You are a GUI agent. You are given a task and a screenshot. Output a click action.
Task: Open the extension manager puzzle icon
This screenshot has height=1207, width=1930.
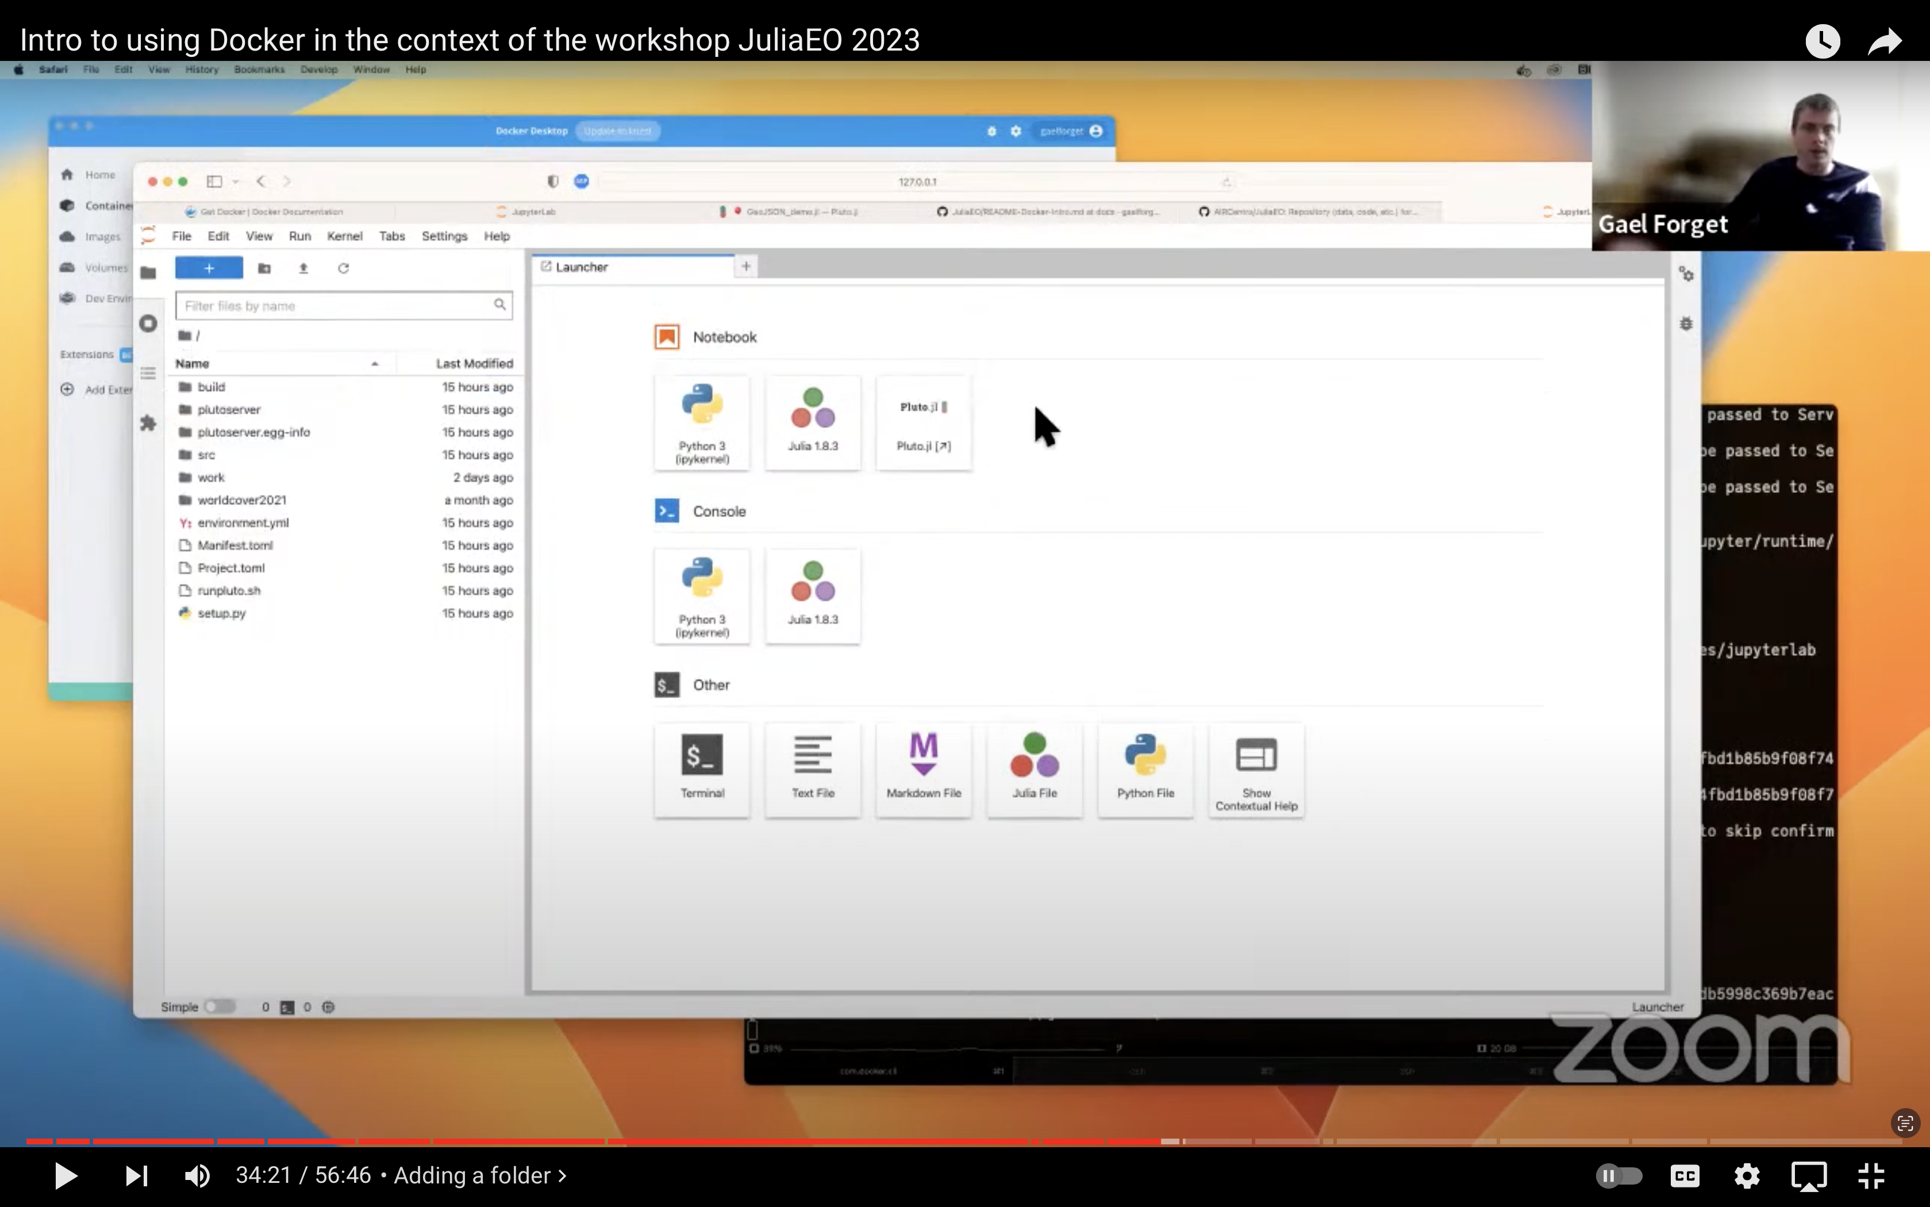pos(148,423)
